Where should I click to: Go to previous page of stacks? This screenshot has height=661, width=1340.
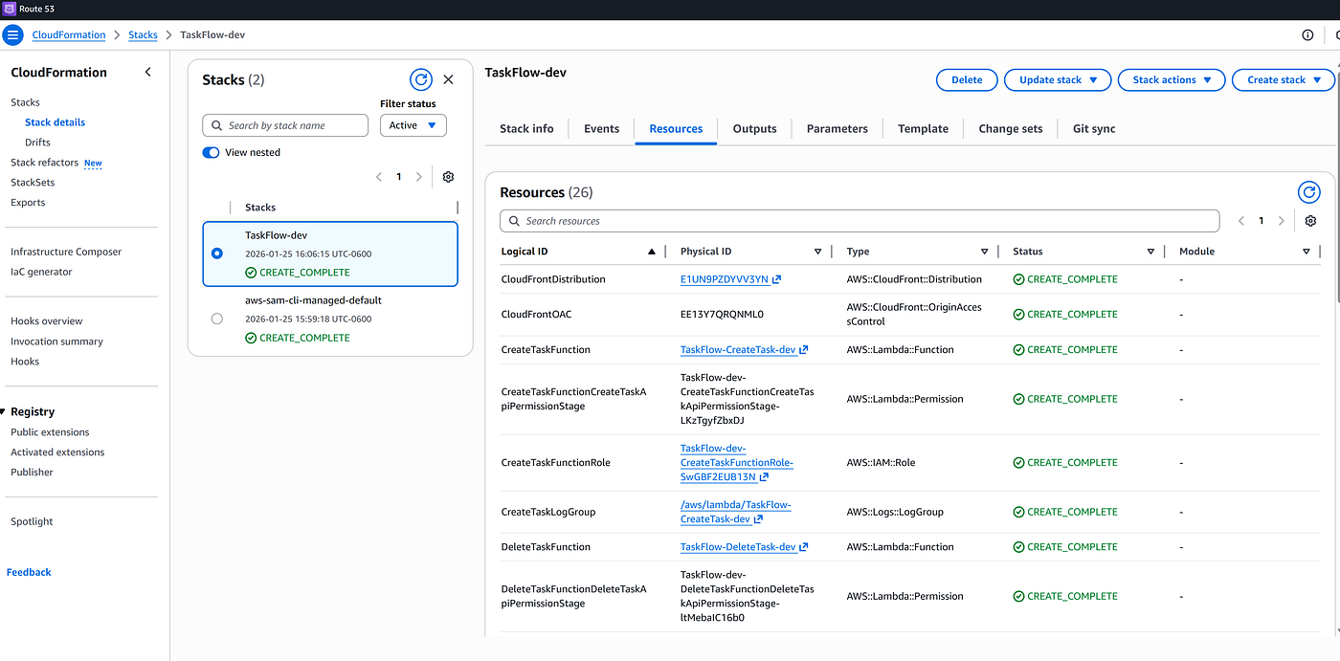pos(379,177)
